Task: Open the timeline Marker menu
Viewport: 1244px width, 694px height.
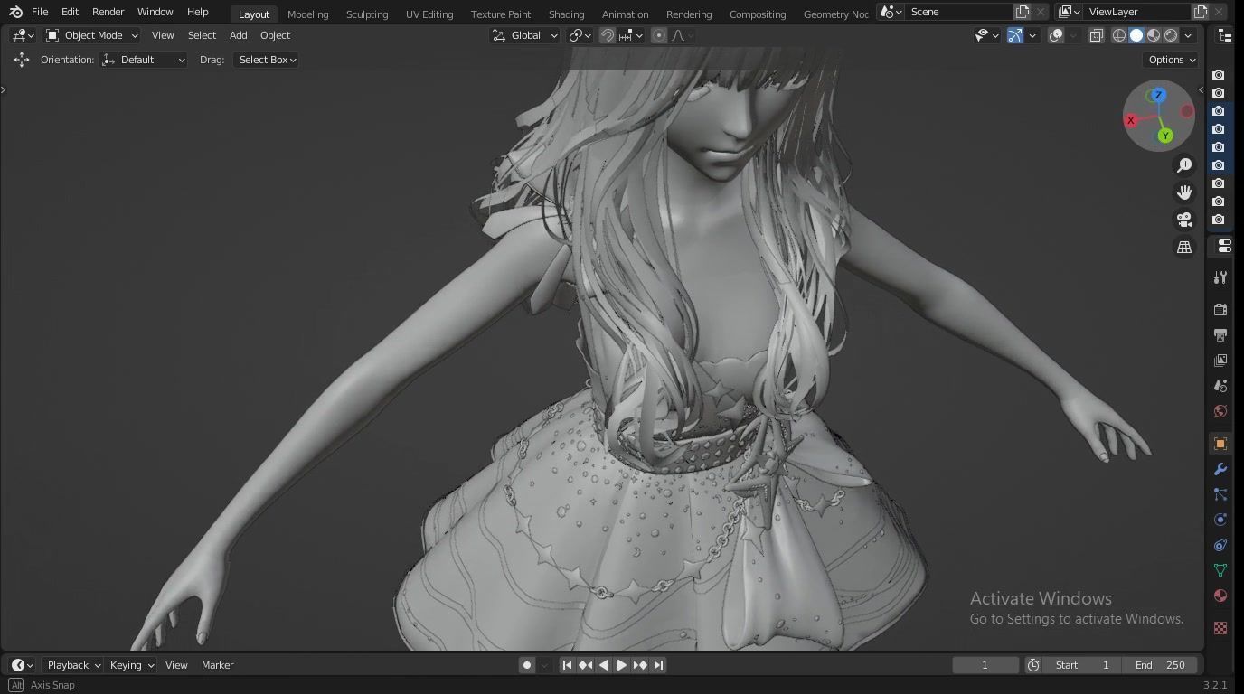Action: point(217,665)
